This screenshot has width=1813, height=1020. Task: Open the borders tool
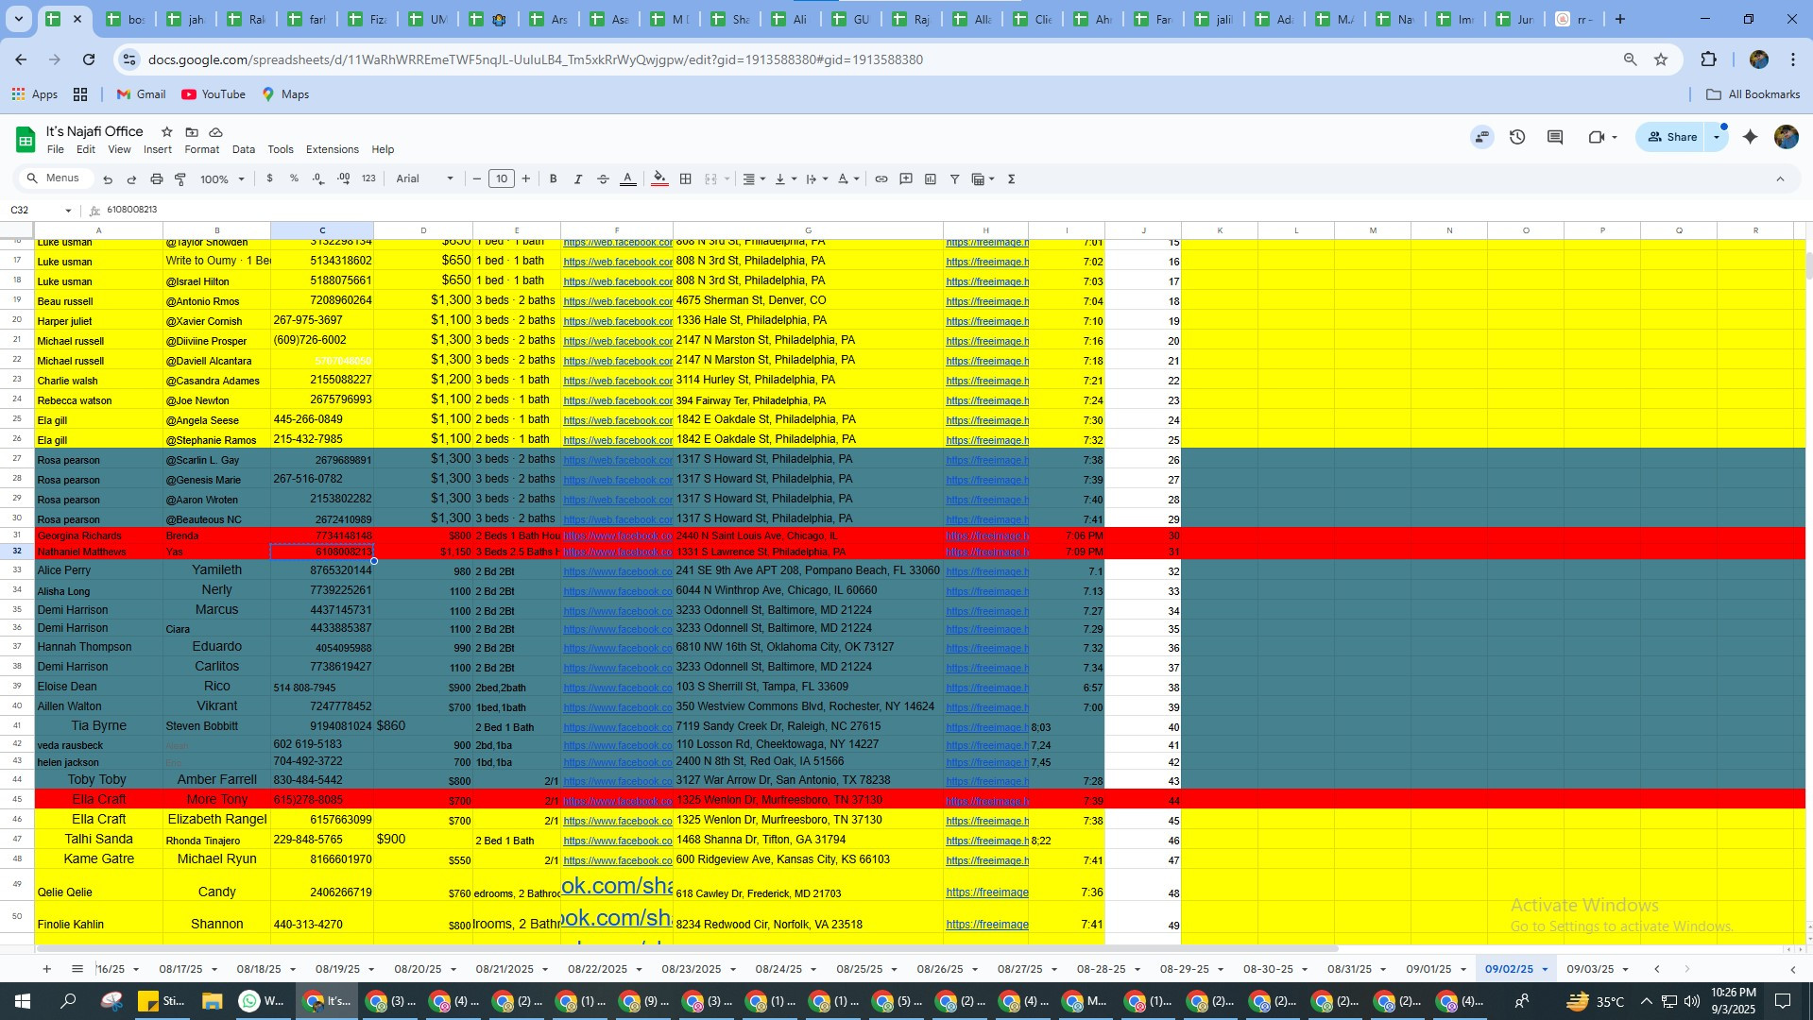(x=686, y=178)
